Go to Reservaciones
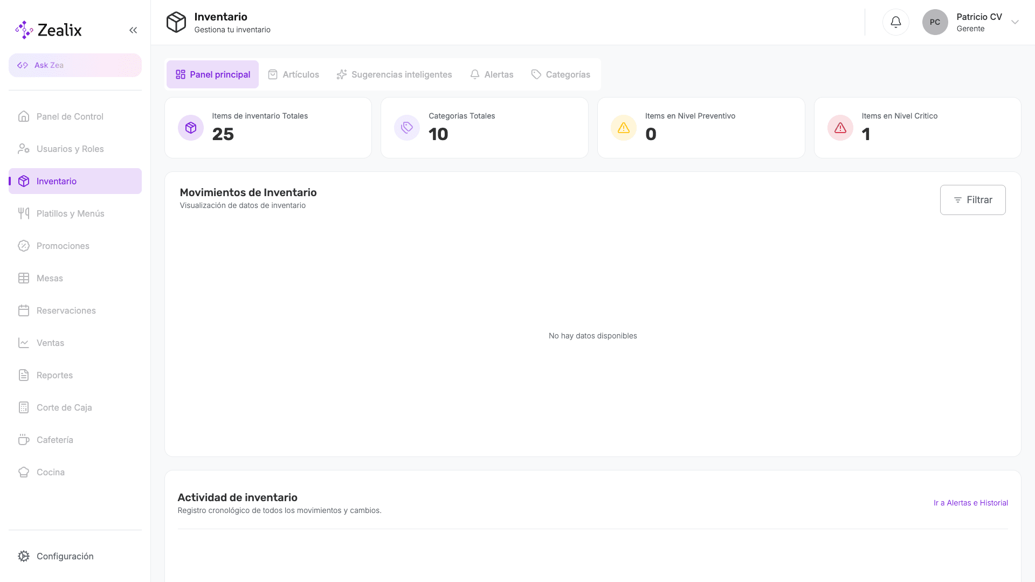Image resolution: width=1035 pixels, height=582 pixels. pyautogui.click(x=75, y=310)
